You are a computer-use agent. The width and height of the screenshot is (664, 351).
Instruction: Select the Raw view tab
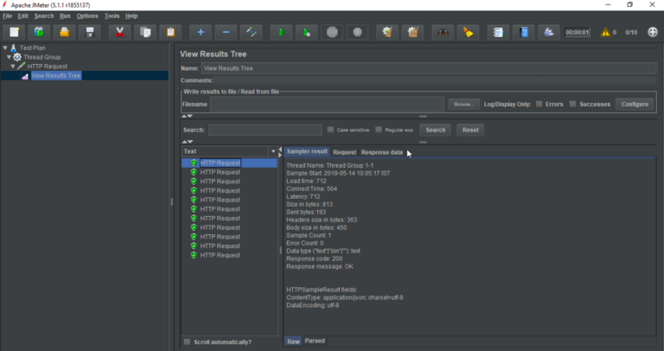coord(293,341)
